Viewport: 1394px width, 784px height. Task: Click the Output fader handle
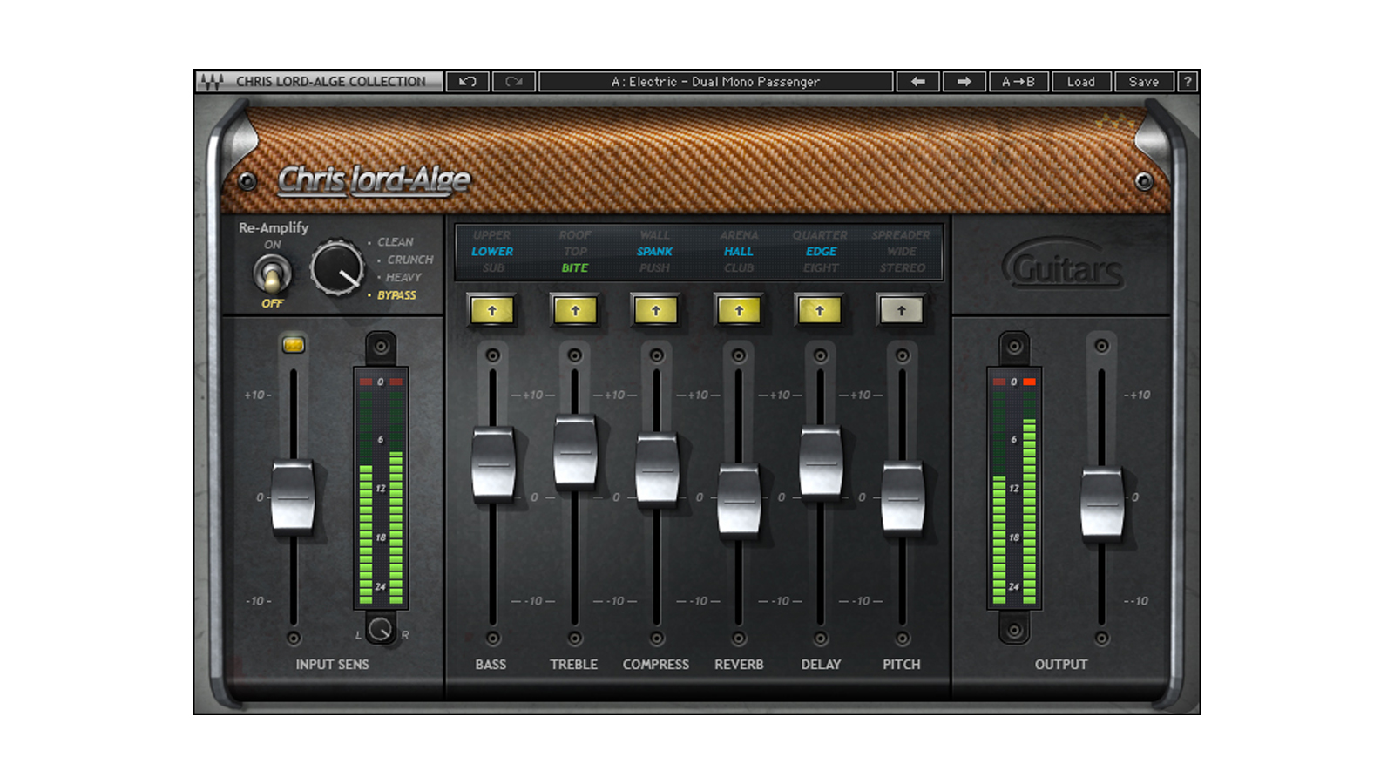(1102, 502)
